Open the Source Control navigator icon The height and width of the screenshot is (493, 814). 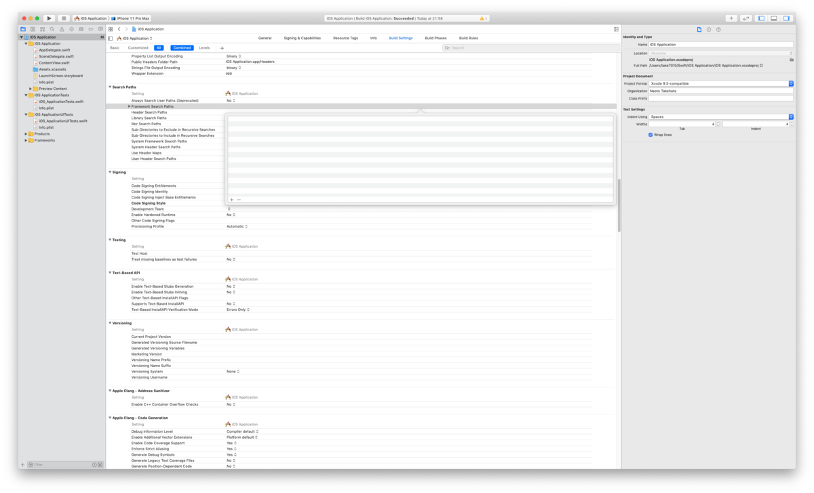[33, 29]
